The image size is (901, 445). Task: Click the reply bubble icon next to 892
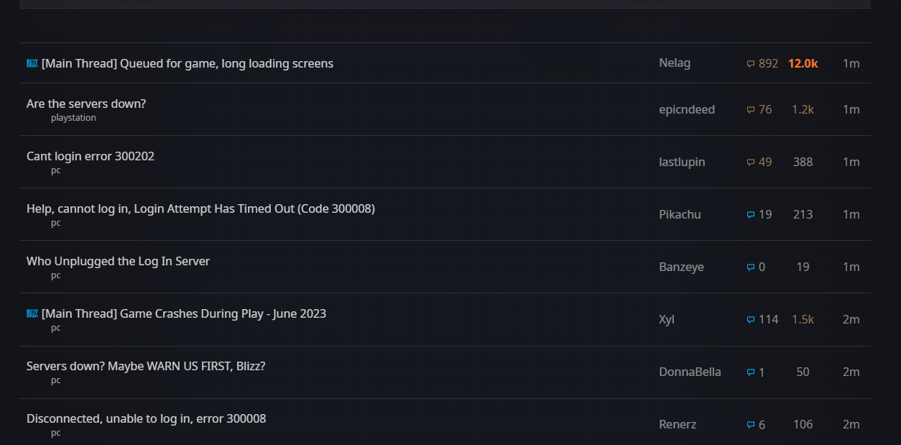(x=751, y=64)
